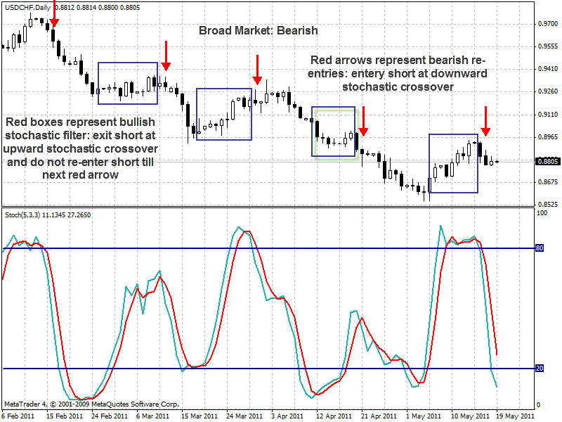This screenshot has width=562, height=422.
Task: Select the red arrow above late March candles
Action: coord(258,69)
